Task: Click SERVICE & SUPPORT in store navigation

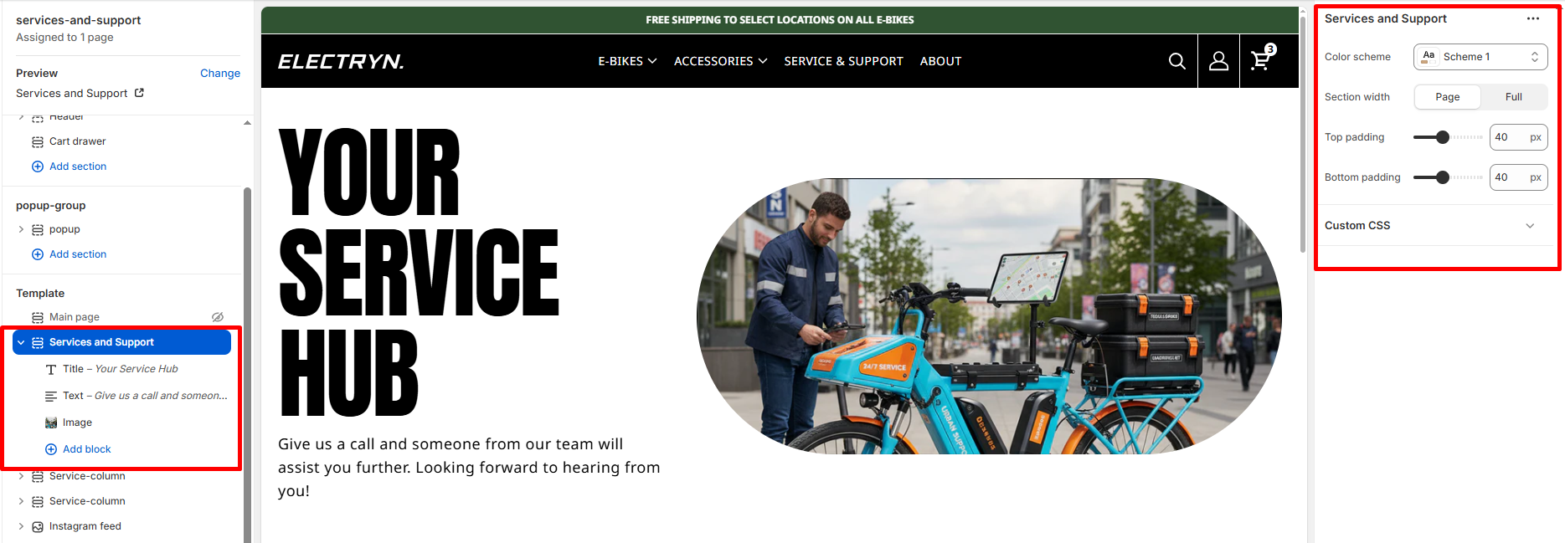Action: (843, 61)
